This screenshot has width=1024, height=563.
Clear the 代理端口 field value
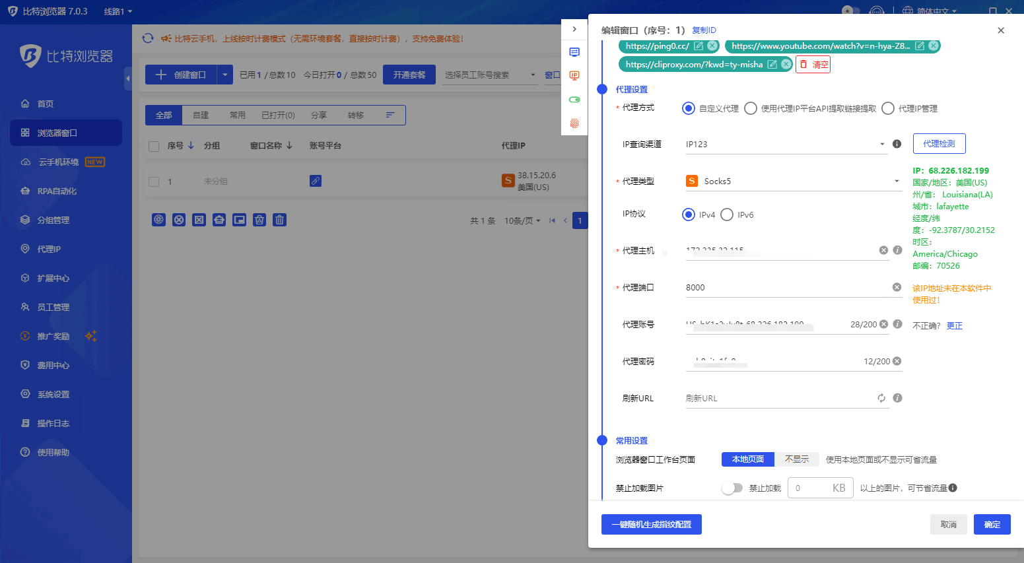(897, 287)
